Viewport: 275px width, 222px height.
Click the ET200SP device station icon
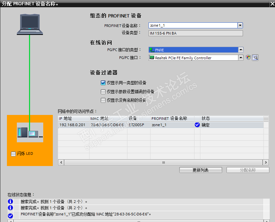[x=30, y=132]
